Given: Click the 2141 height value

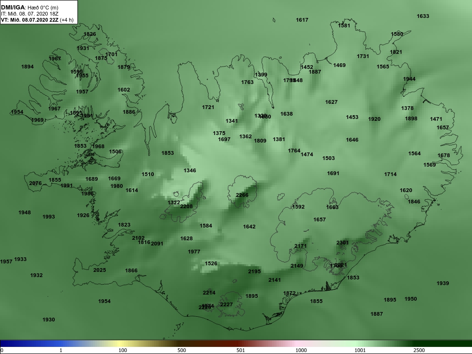Looking at the screenshot, I should point(275,280).
